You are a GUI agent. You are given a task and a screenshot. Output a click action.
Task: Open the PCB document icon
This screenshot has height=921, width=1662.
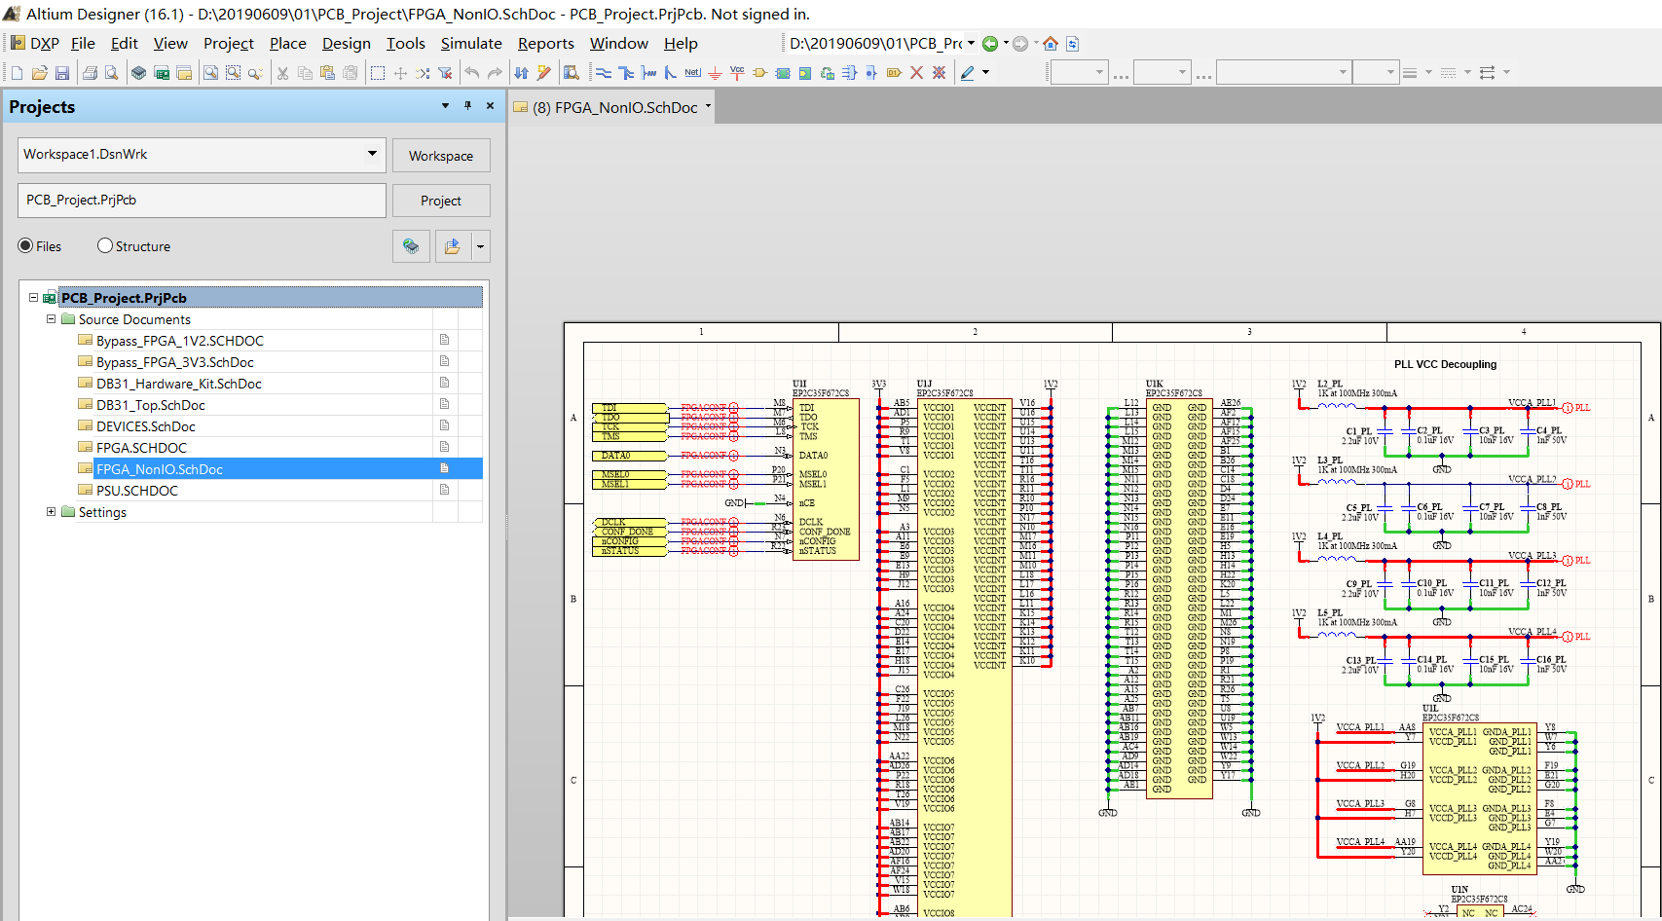click(x=162, y=73)
